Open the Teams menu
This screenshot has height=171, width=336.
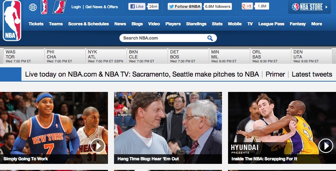coord(56,24)
